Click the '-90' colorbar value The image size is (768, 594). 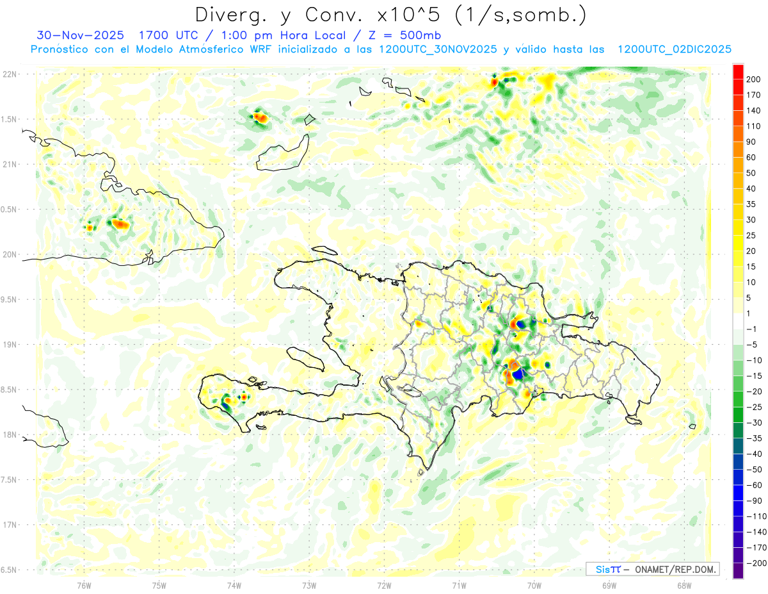(755, 500)
